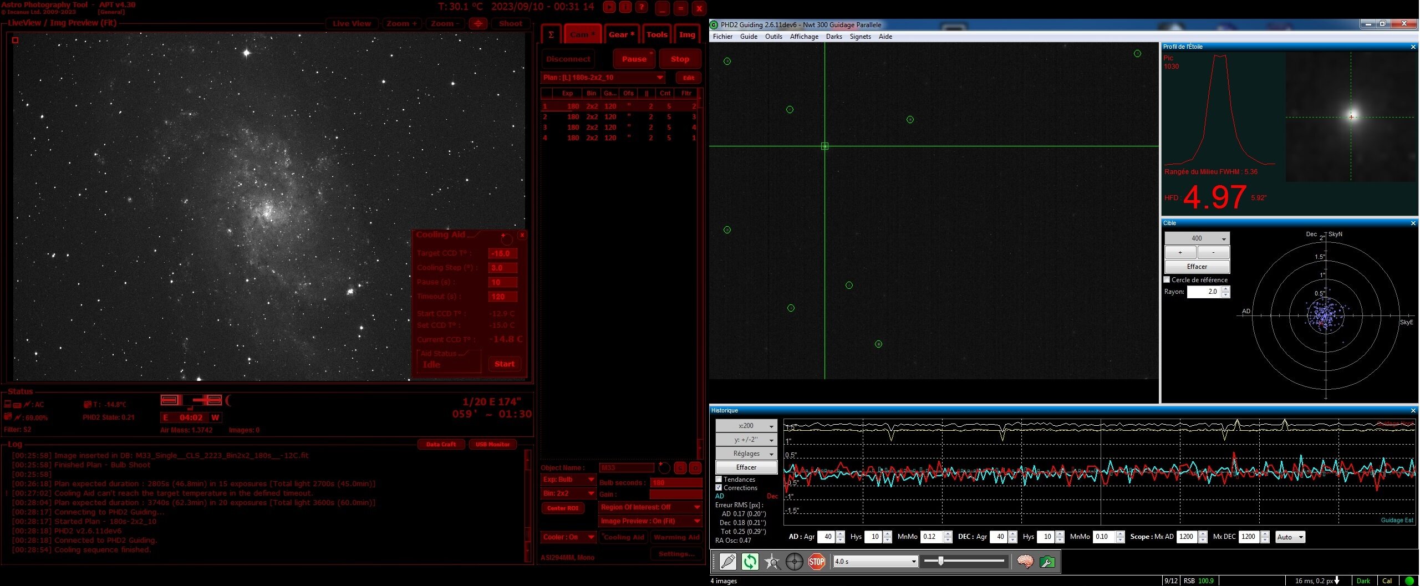
Task: Click the PHD2 gamma slider
Action: pyautogui.click(x=965, y=561)
